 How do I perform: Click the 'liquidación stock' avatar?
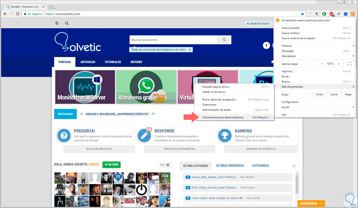click(x=129, y=201)
